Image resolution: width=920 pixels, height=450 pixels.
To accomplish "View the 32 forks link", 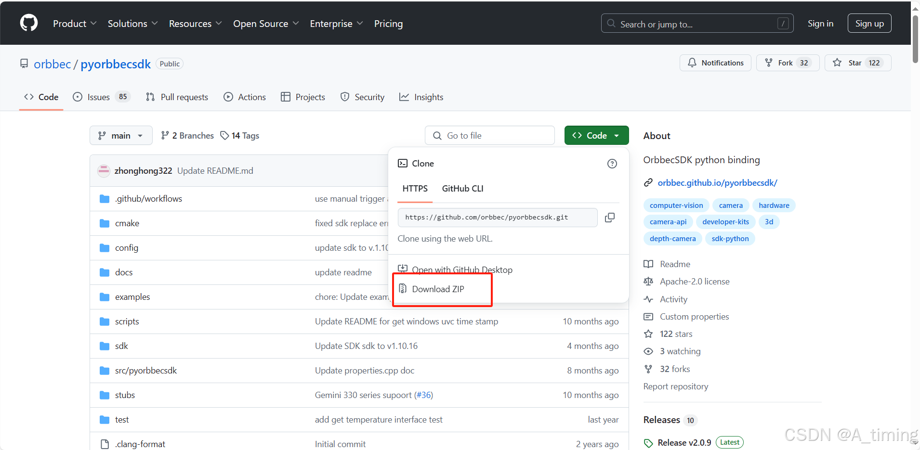I will pyautogui.click(x=675, y=369).
